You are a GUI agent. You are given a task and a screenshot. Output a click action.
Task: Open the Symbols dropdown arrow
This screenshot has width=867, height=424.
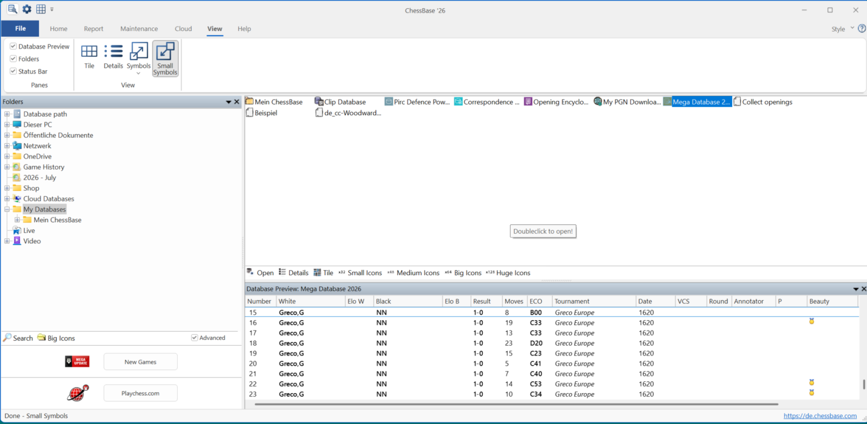[138, 73]
